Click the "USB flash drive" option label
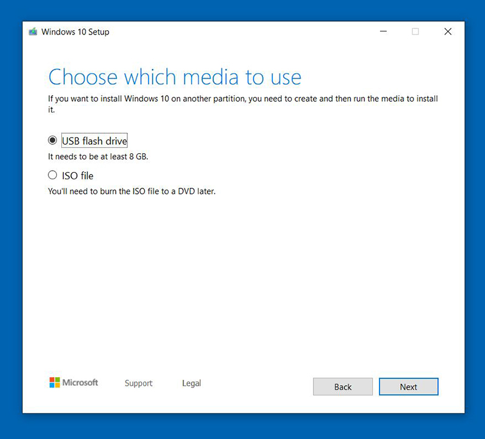 (95, 141)
